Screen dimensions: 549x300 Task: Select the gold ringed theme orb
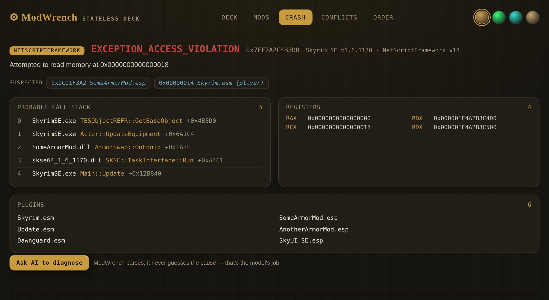tap(482, 17)
